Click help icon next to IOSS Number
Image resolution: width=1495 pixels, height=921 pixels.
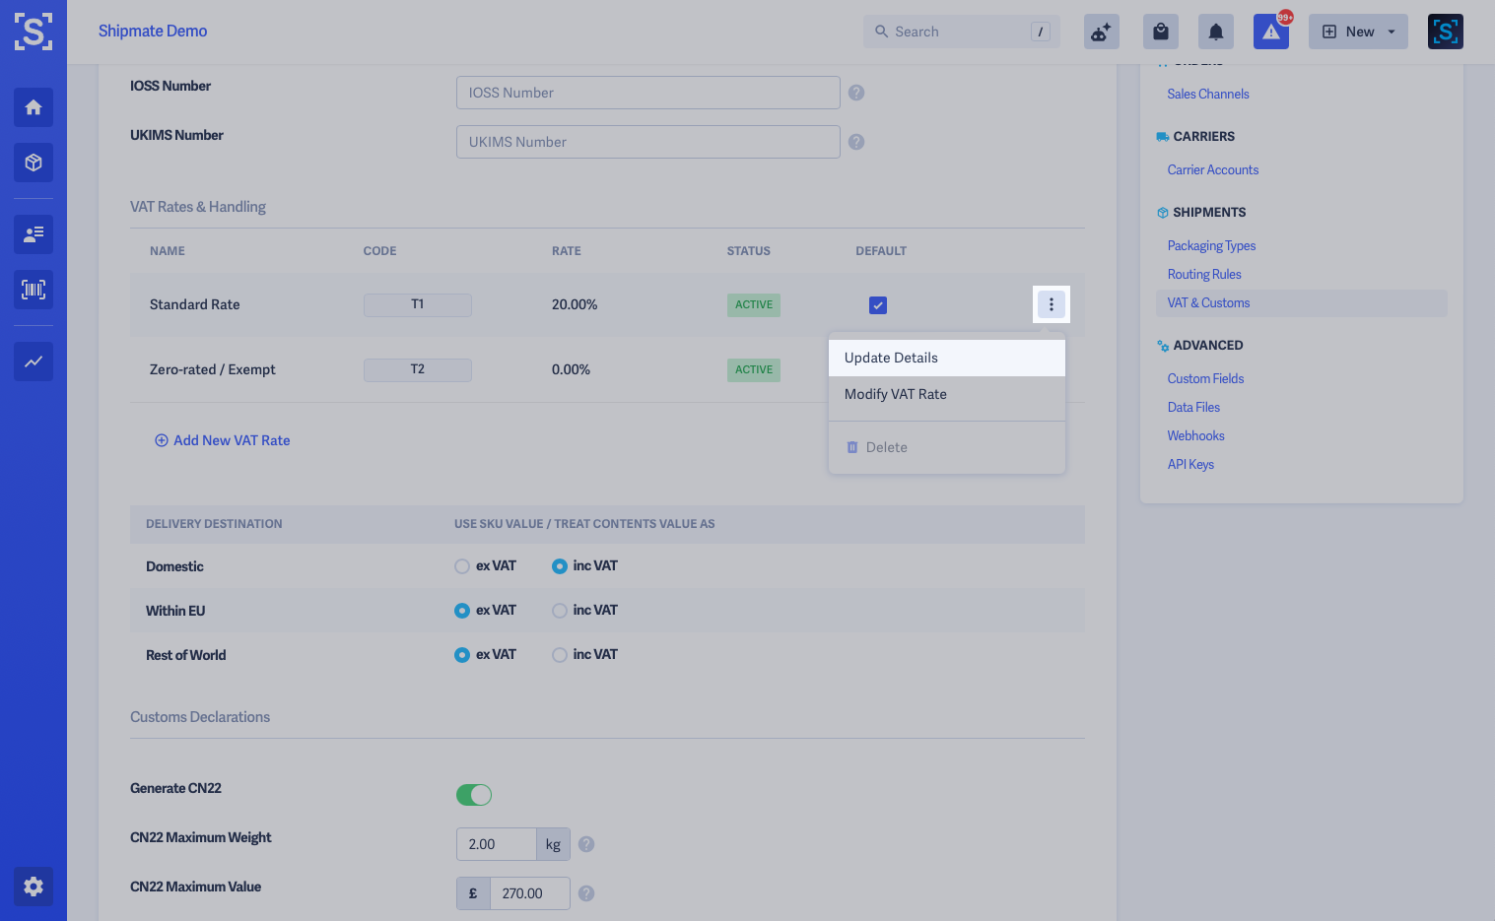coord(856,93)
